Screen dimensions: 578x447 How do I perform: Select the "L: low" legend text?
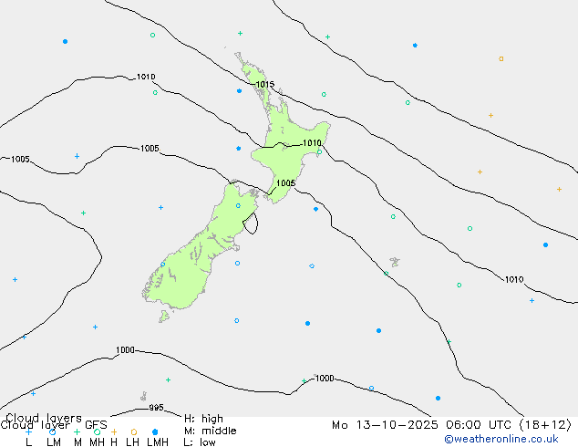pos(200,442)
